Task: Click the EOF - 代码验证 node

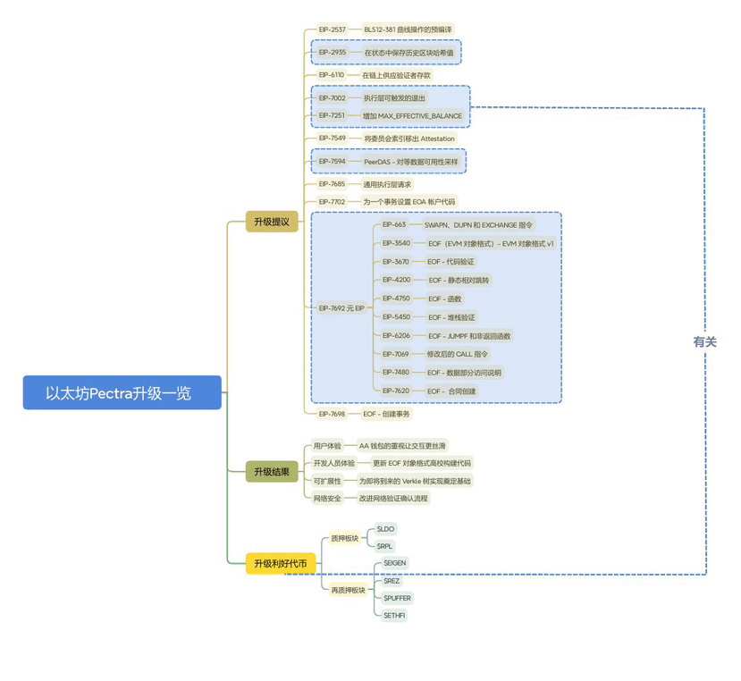Action: point(450,262)
